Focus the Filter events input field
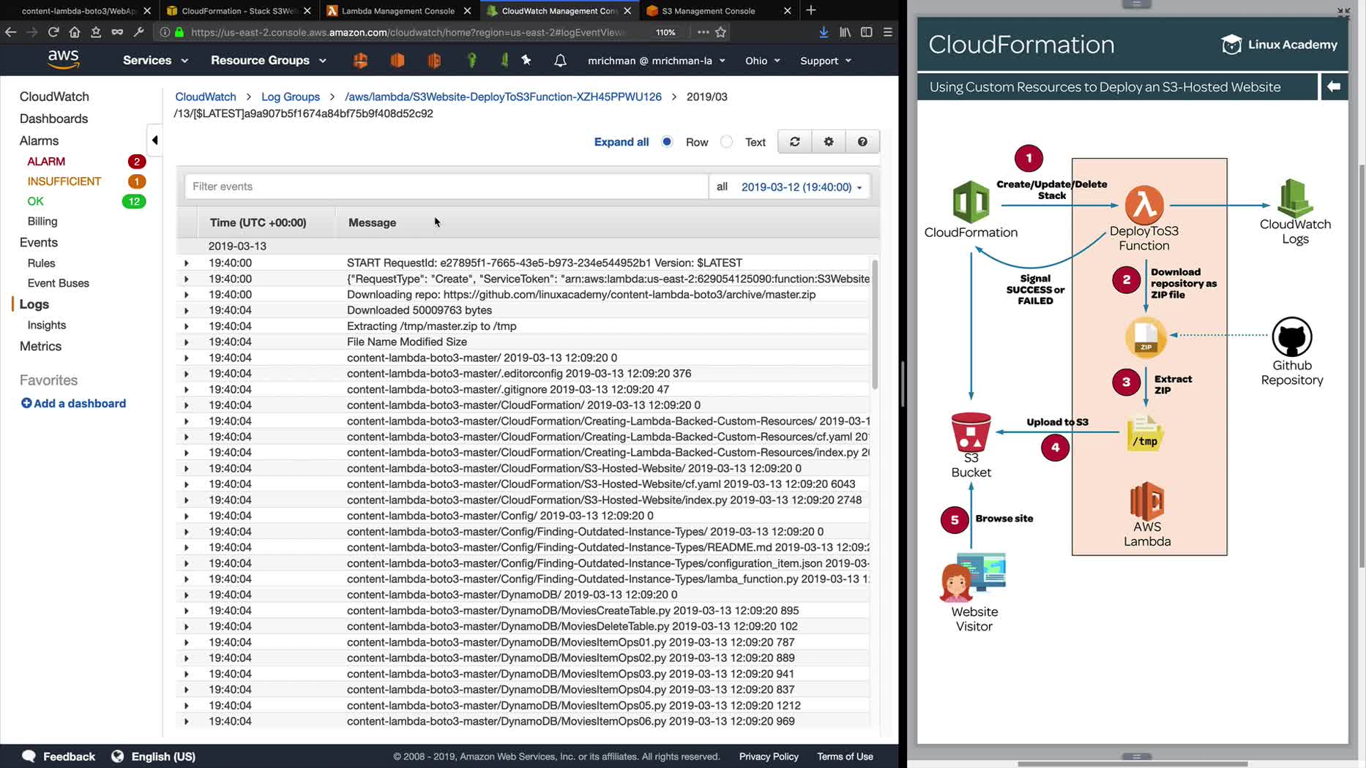The image size is (1366, 768). [447, 187]
